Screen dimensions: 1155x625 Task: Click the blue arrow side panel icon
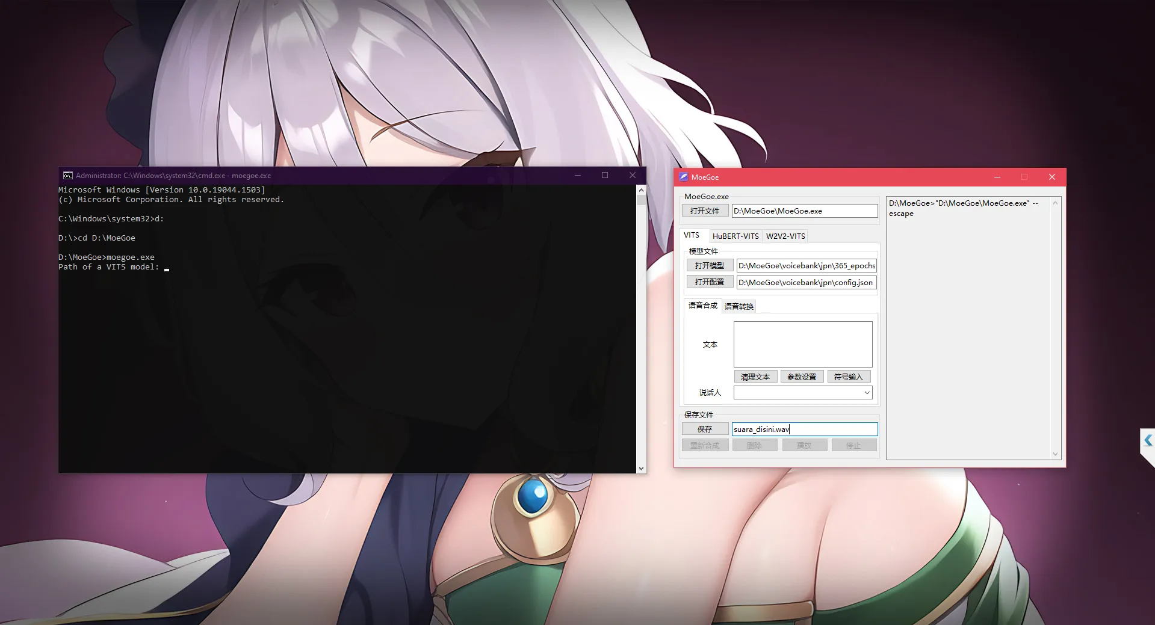tap(1148, 440)
